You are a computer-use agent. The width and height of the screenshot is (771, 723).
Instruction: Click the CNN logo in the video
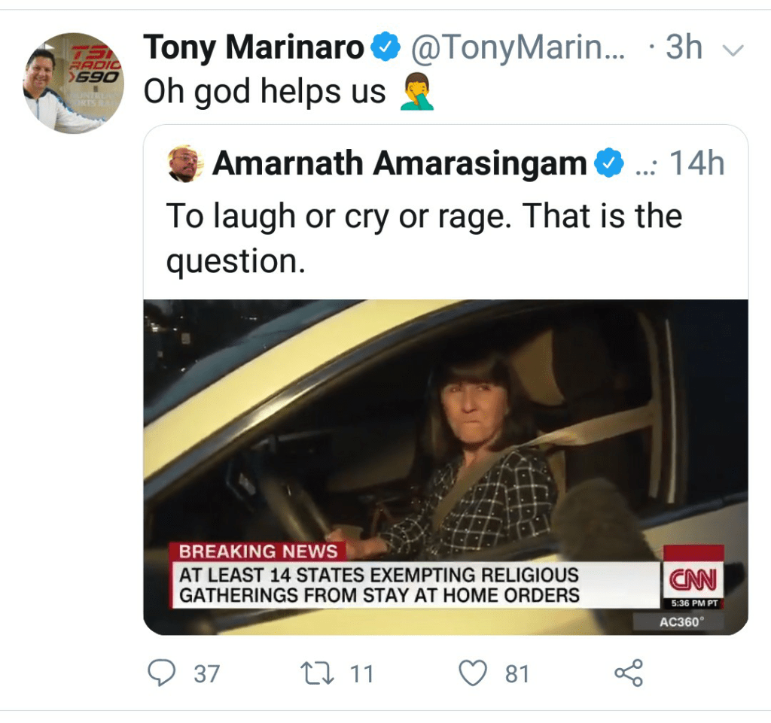(692, 581)
